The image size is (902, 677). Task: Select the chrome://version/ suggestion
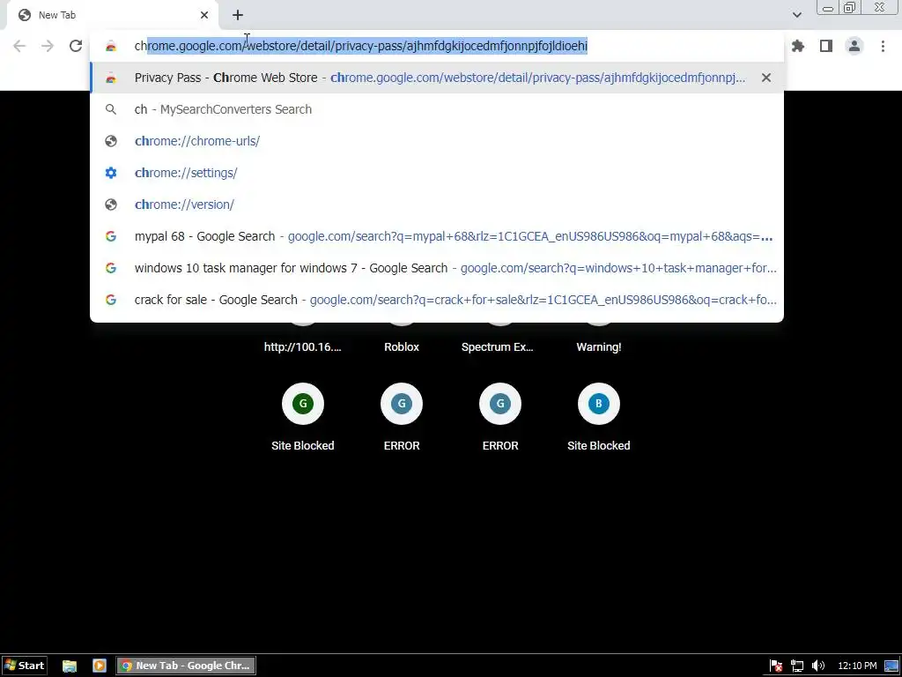[x=437, y=205]
